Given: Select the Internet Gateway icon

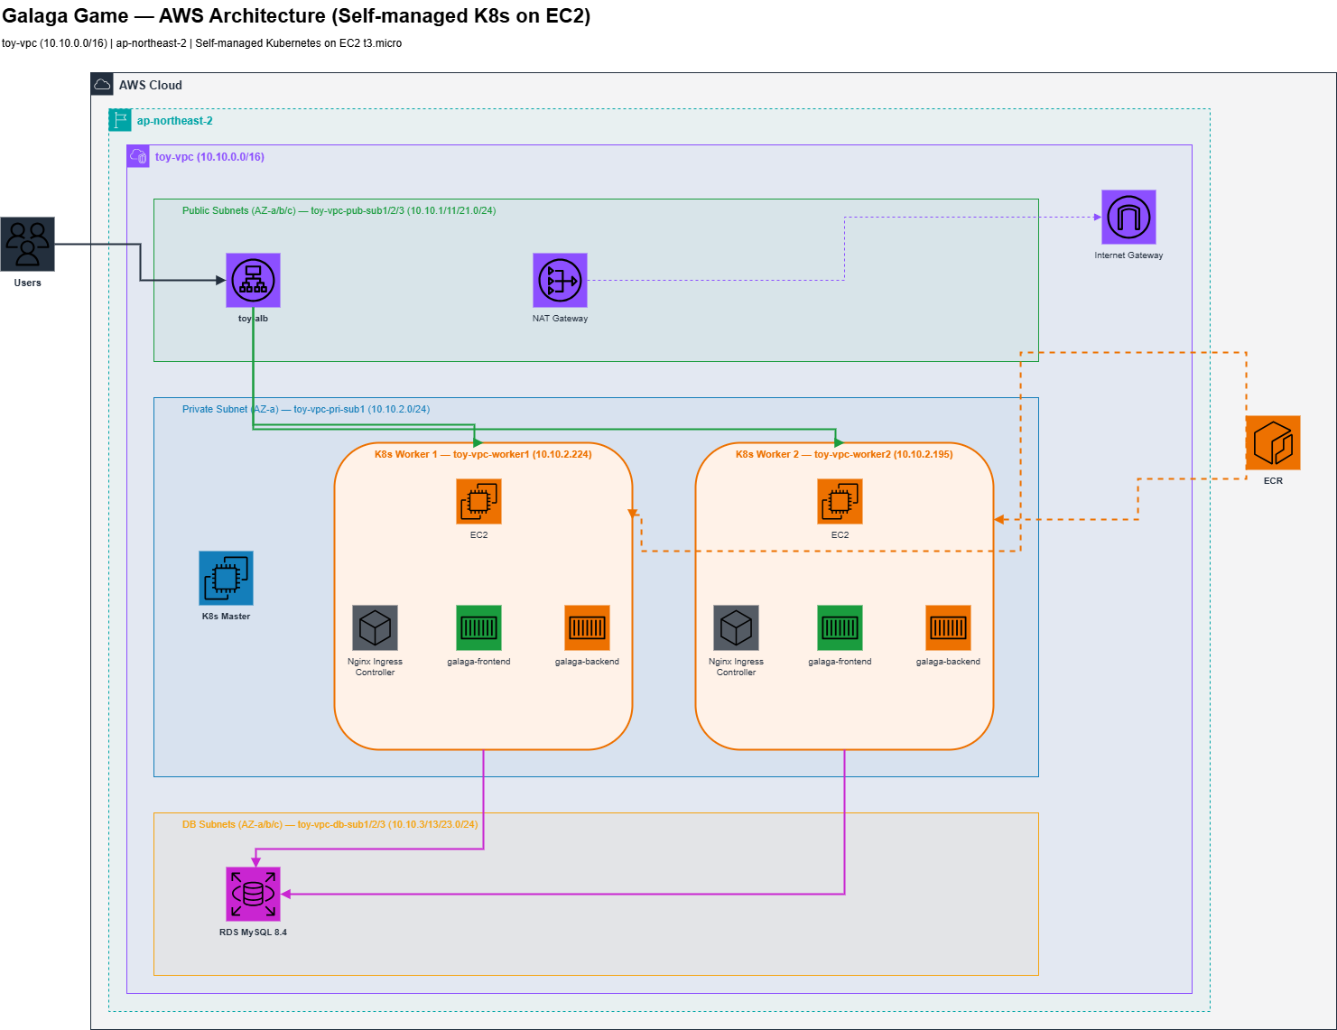Looking at the screenshot, I should coord(1128,217).
